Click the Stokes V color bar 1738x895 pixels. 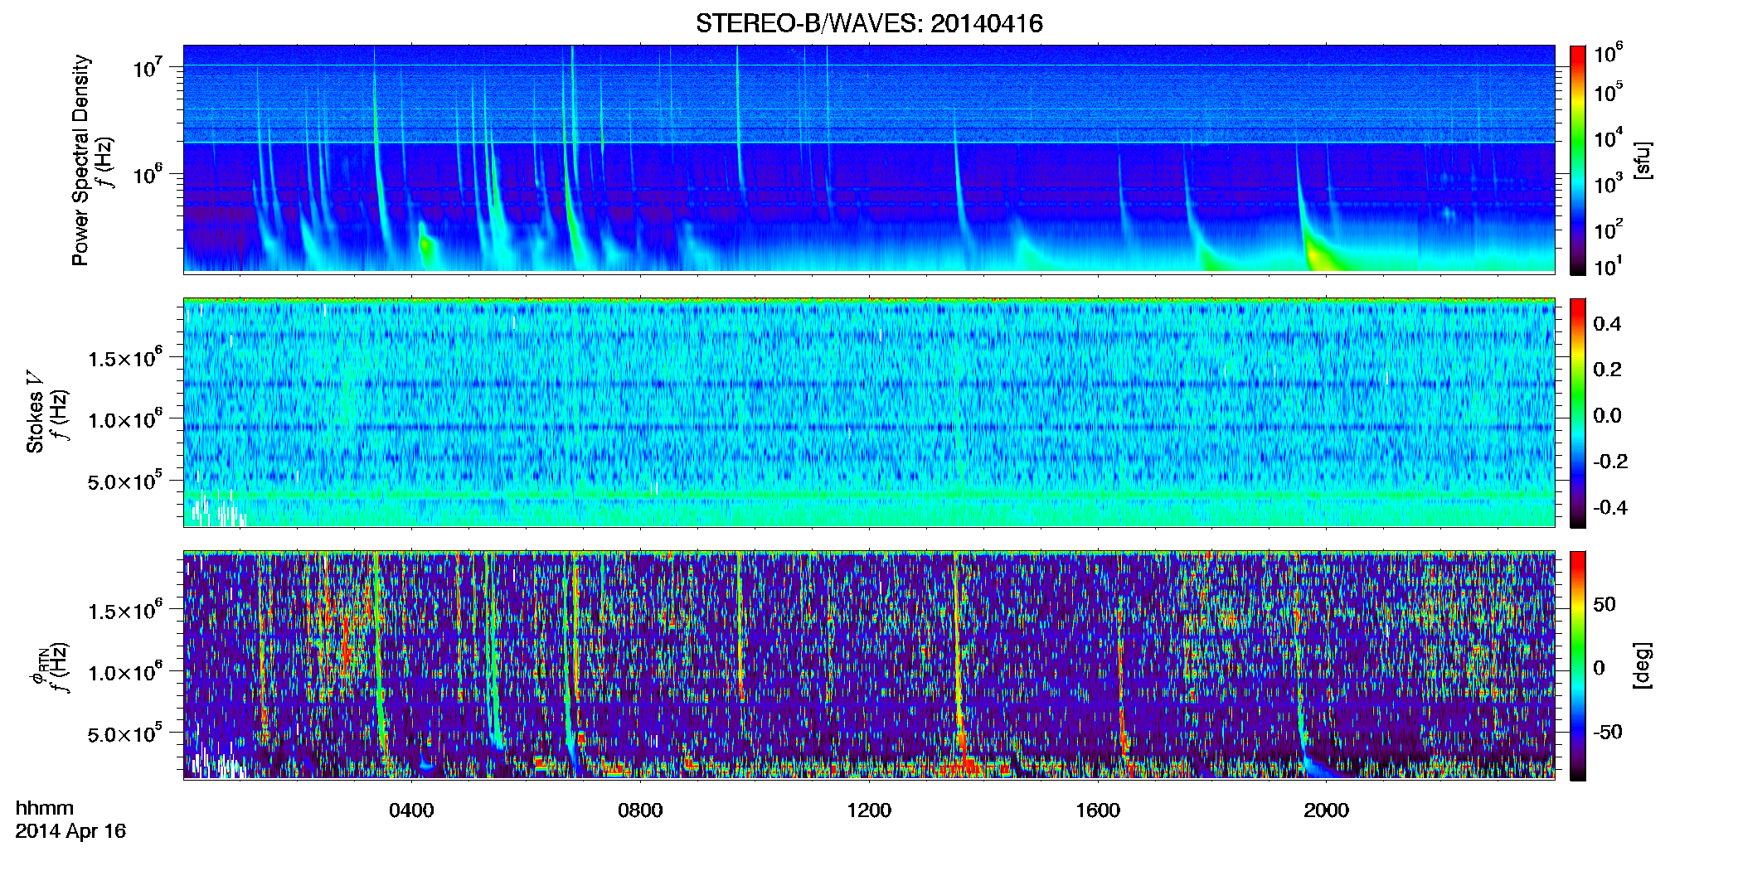coord(1577,413)
